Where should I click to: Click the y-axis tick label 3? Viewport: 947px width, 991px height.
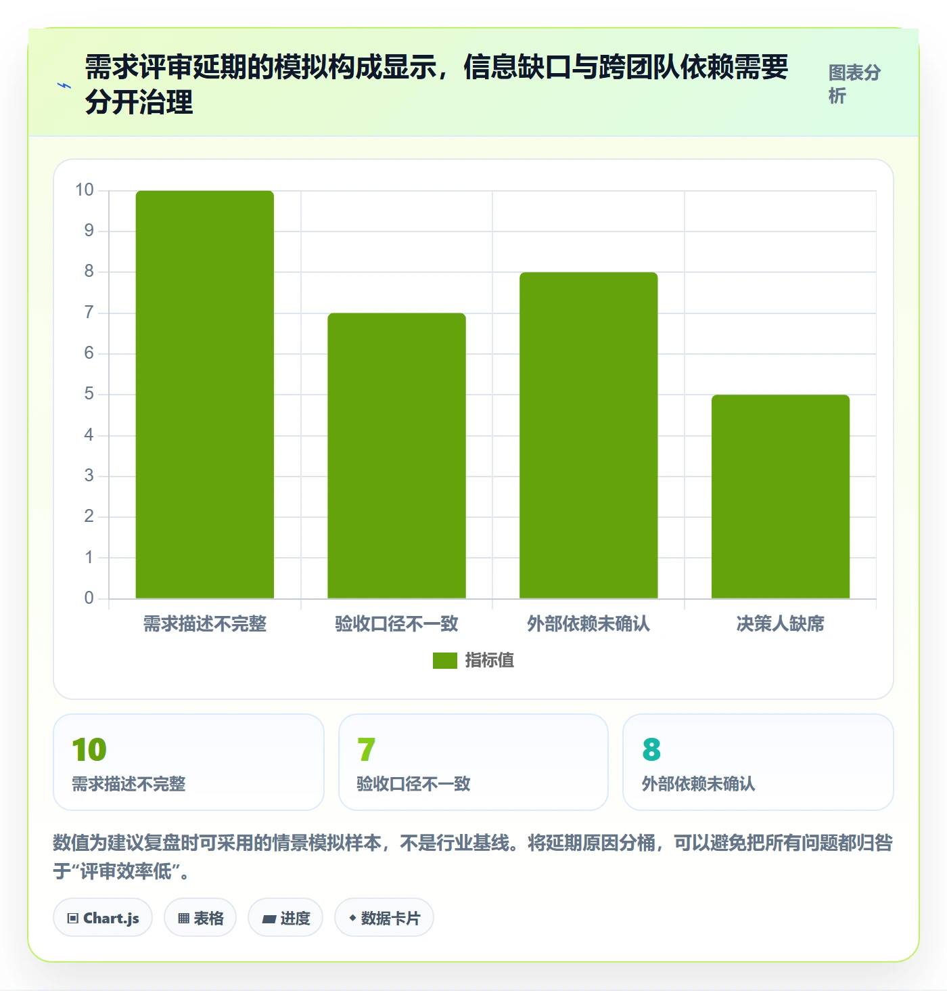(89, 476)
